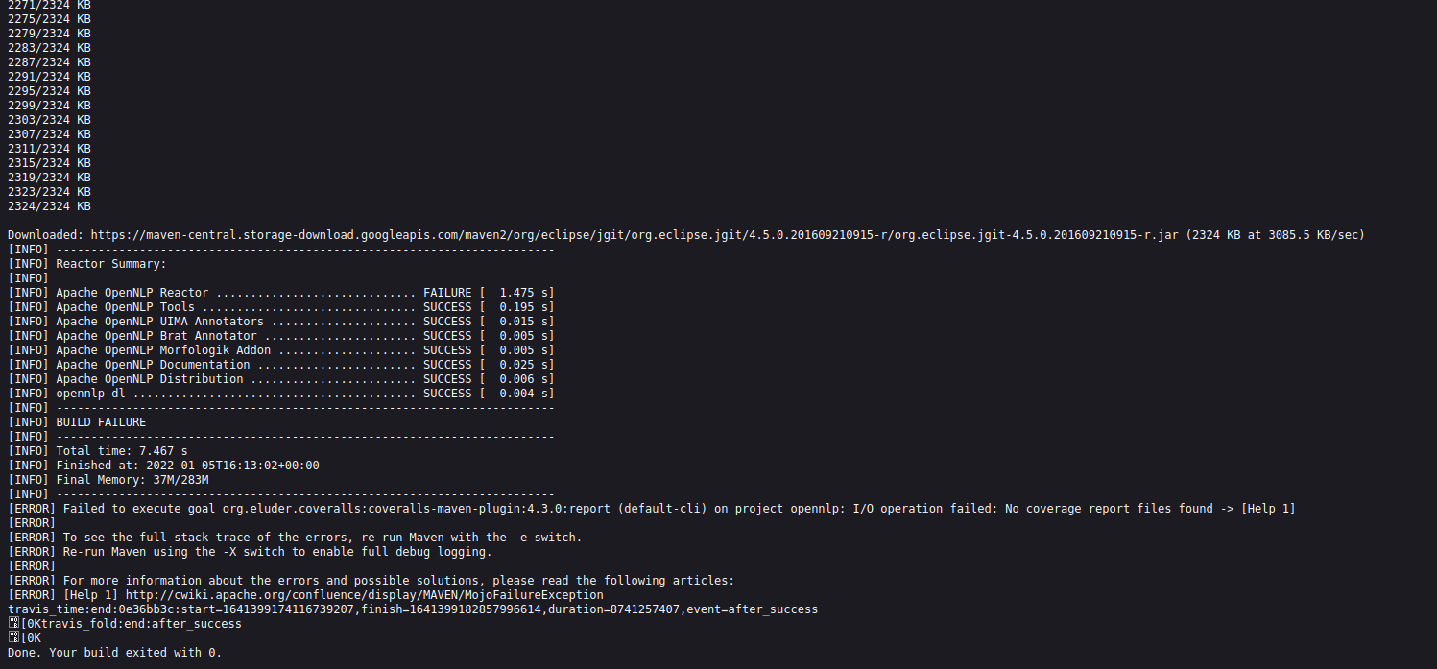This screenshot has width=1437, height=669.
Task: Click the '2307/2324 KB' progress line
Action: tap(49, 134)
